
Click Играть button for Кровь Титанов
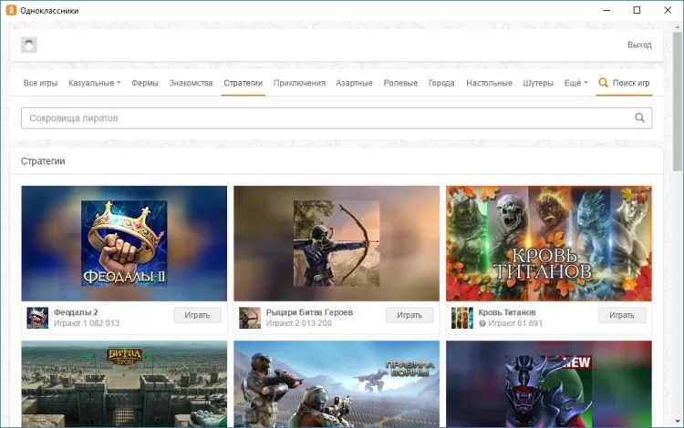622,315
